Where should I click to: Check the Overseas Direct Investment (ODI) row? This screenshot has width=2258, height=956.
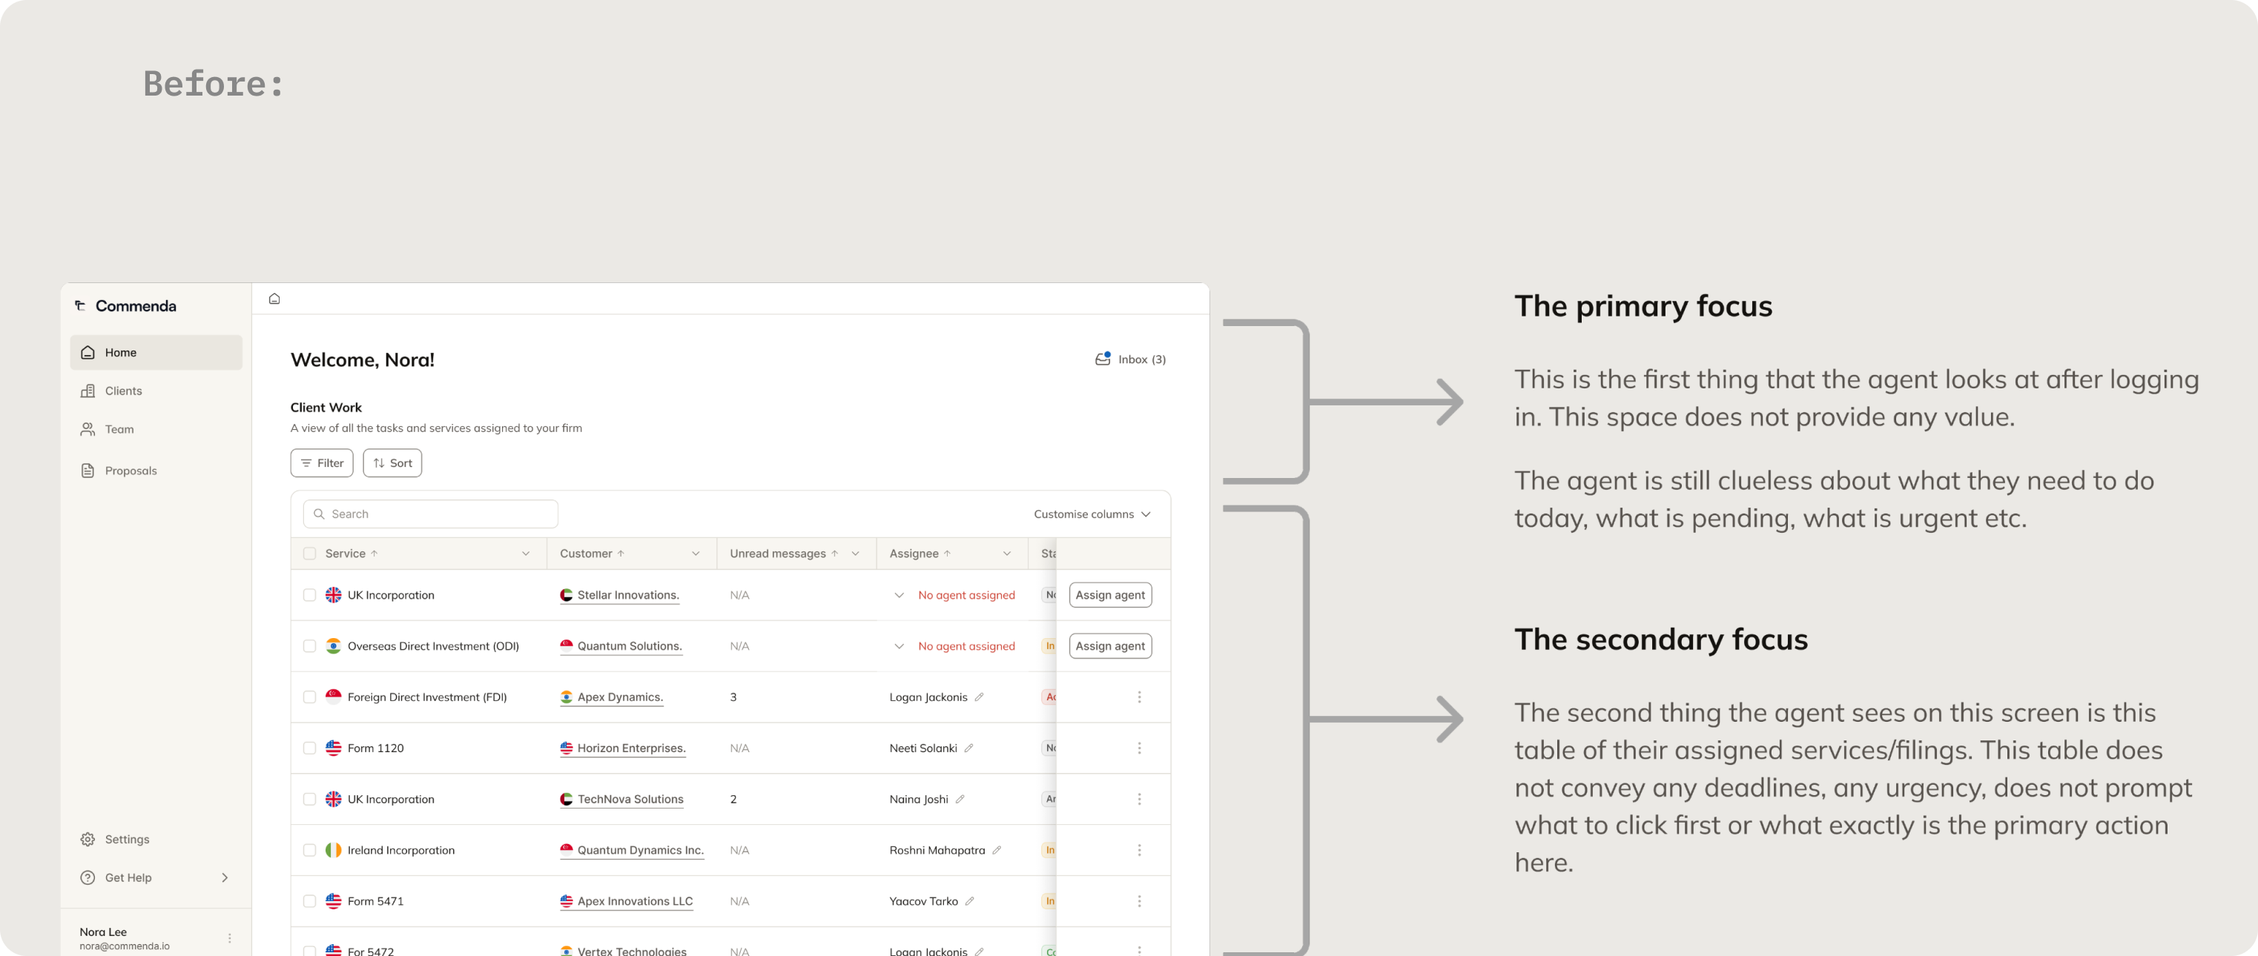(x=309, y=645)
